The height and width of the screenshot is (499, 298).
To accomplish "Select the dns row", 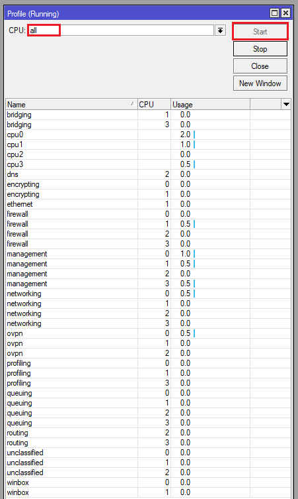I will tap(148, 174).
